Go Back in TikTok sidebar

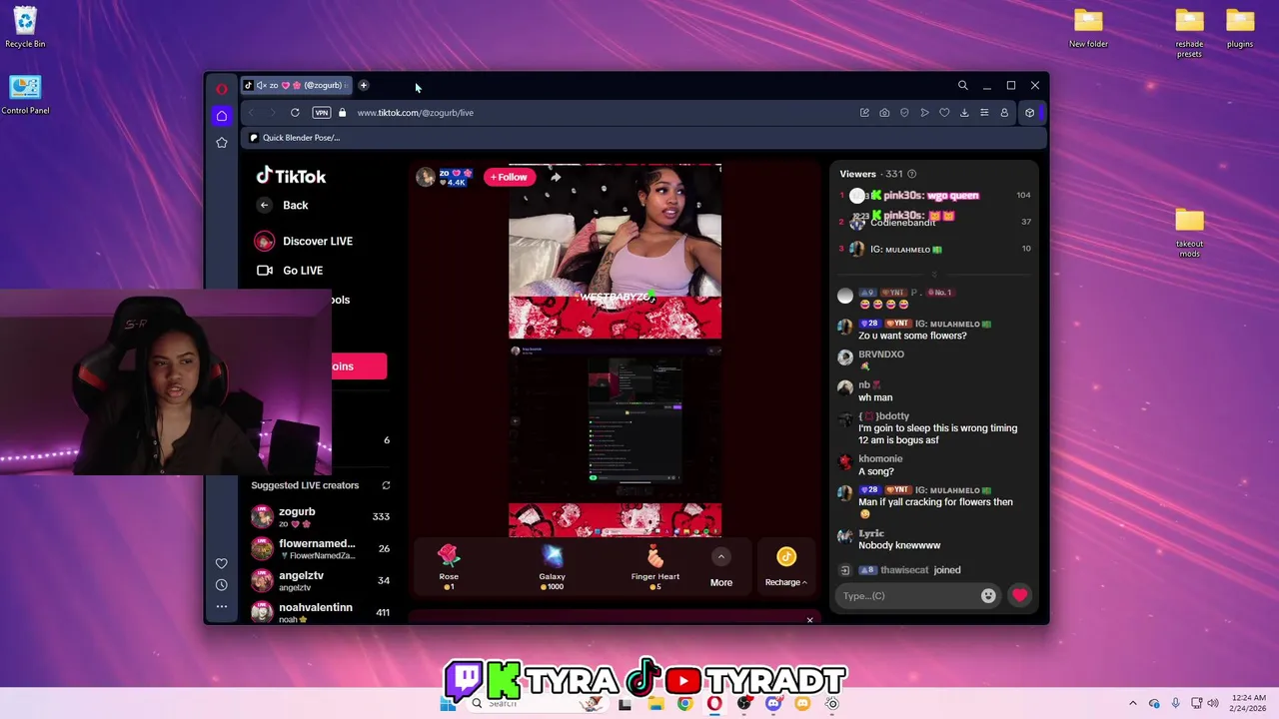283,205
